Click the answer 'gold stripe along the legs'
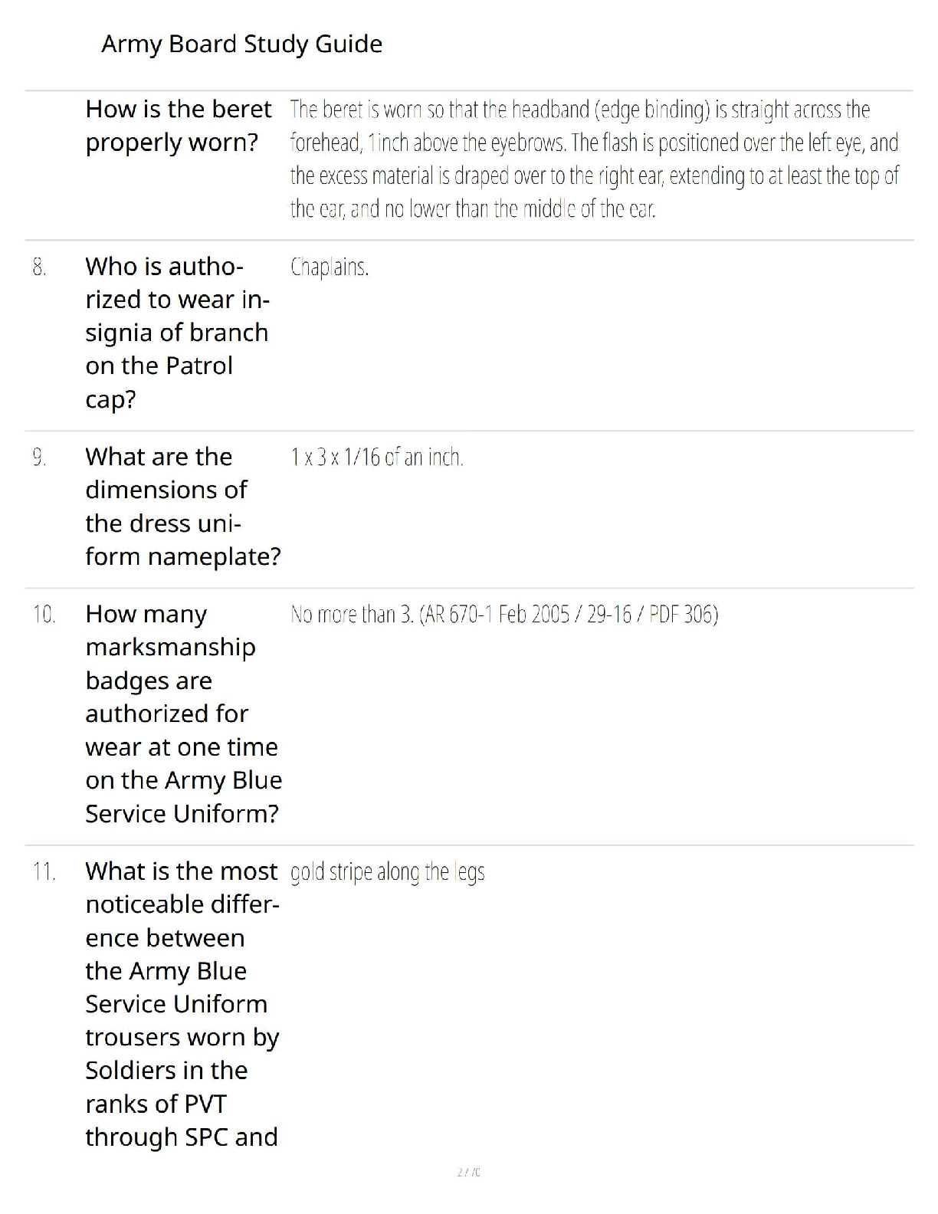This screenshot has width=938, height=1214. 387,873
